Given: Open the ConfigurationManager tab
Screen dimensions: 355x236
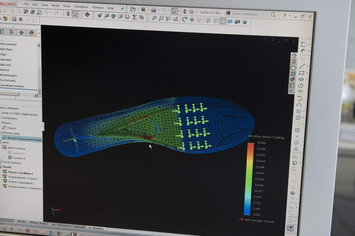Looking at the screenshot, I should tap(11, 32).
